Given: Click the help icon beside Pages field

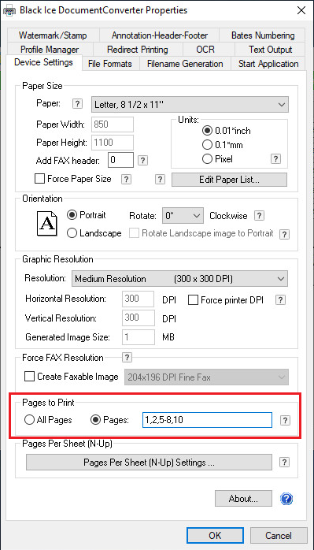Looking at the screenshot, I should [286, 420].
